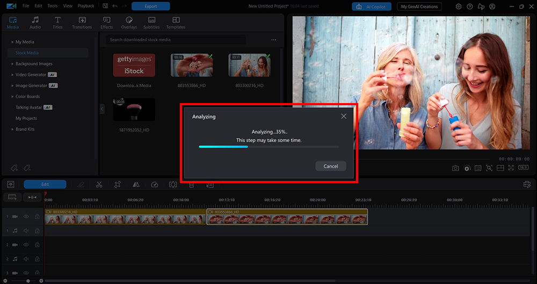
Task: Expand the Color Boards category
Action: (x=13, y=97)
